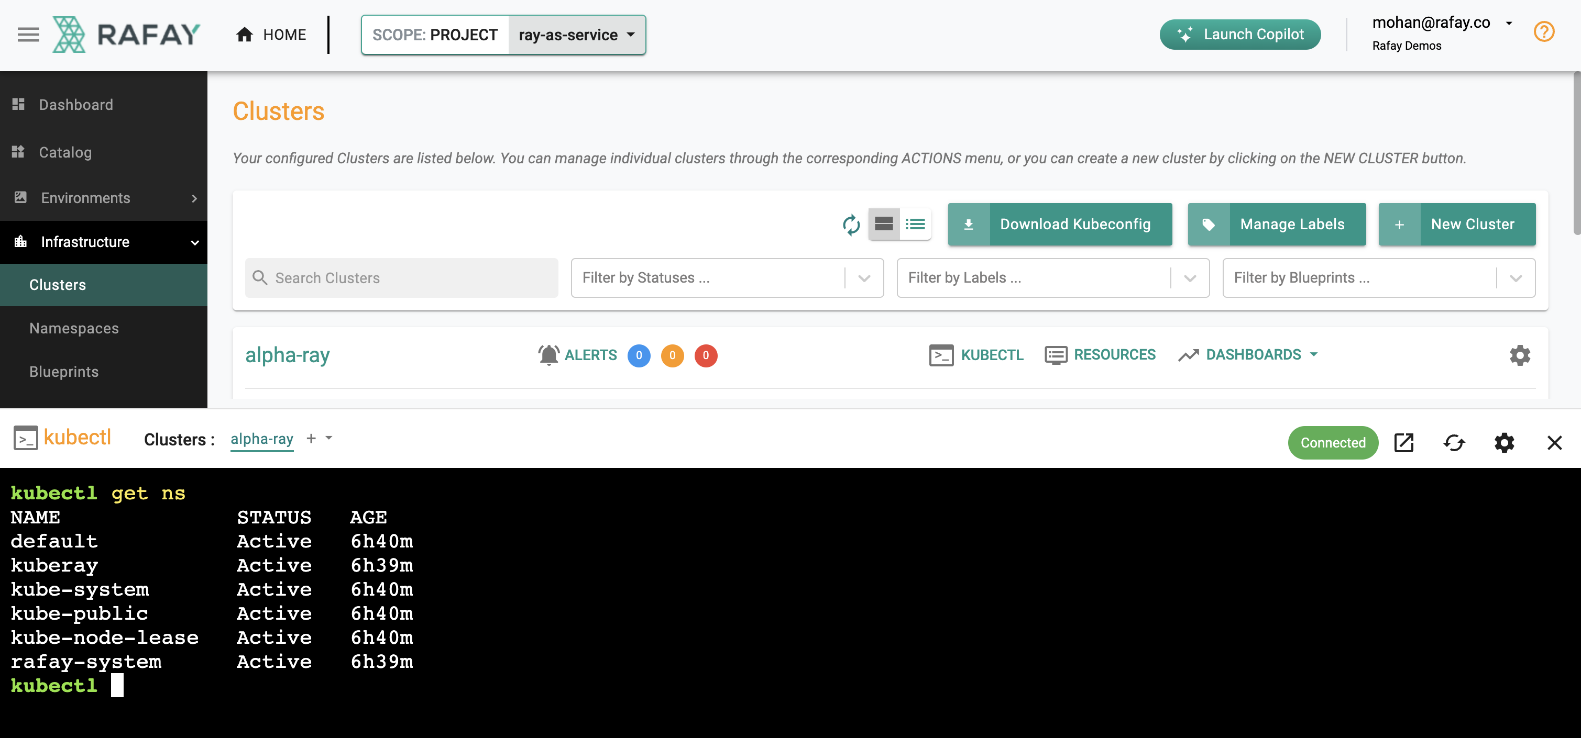This screenshot has width=1581, height=738.
Task: Click the external link icon in kubectl toolbar
Action: pyautogui.click(x=1404, y=442)
